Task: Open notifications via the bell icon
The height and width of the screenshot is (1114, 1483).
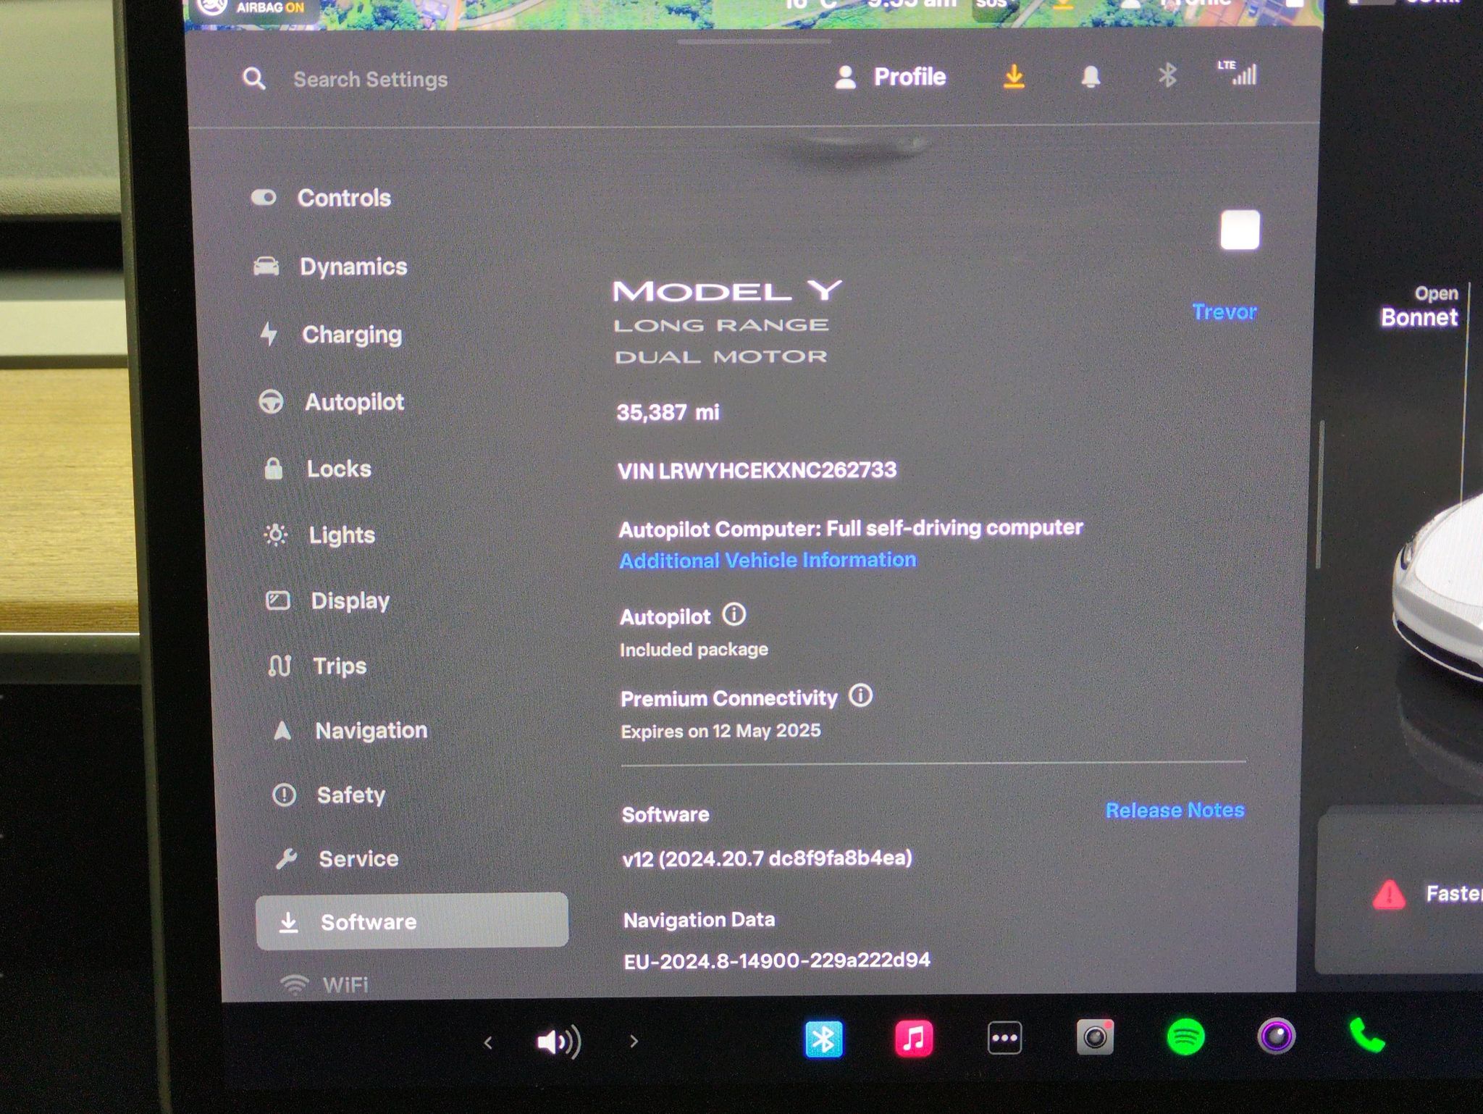Action: coord(1091,76)
